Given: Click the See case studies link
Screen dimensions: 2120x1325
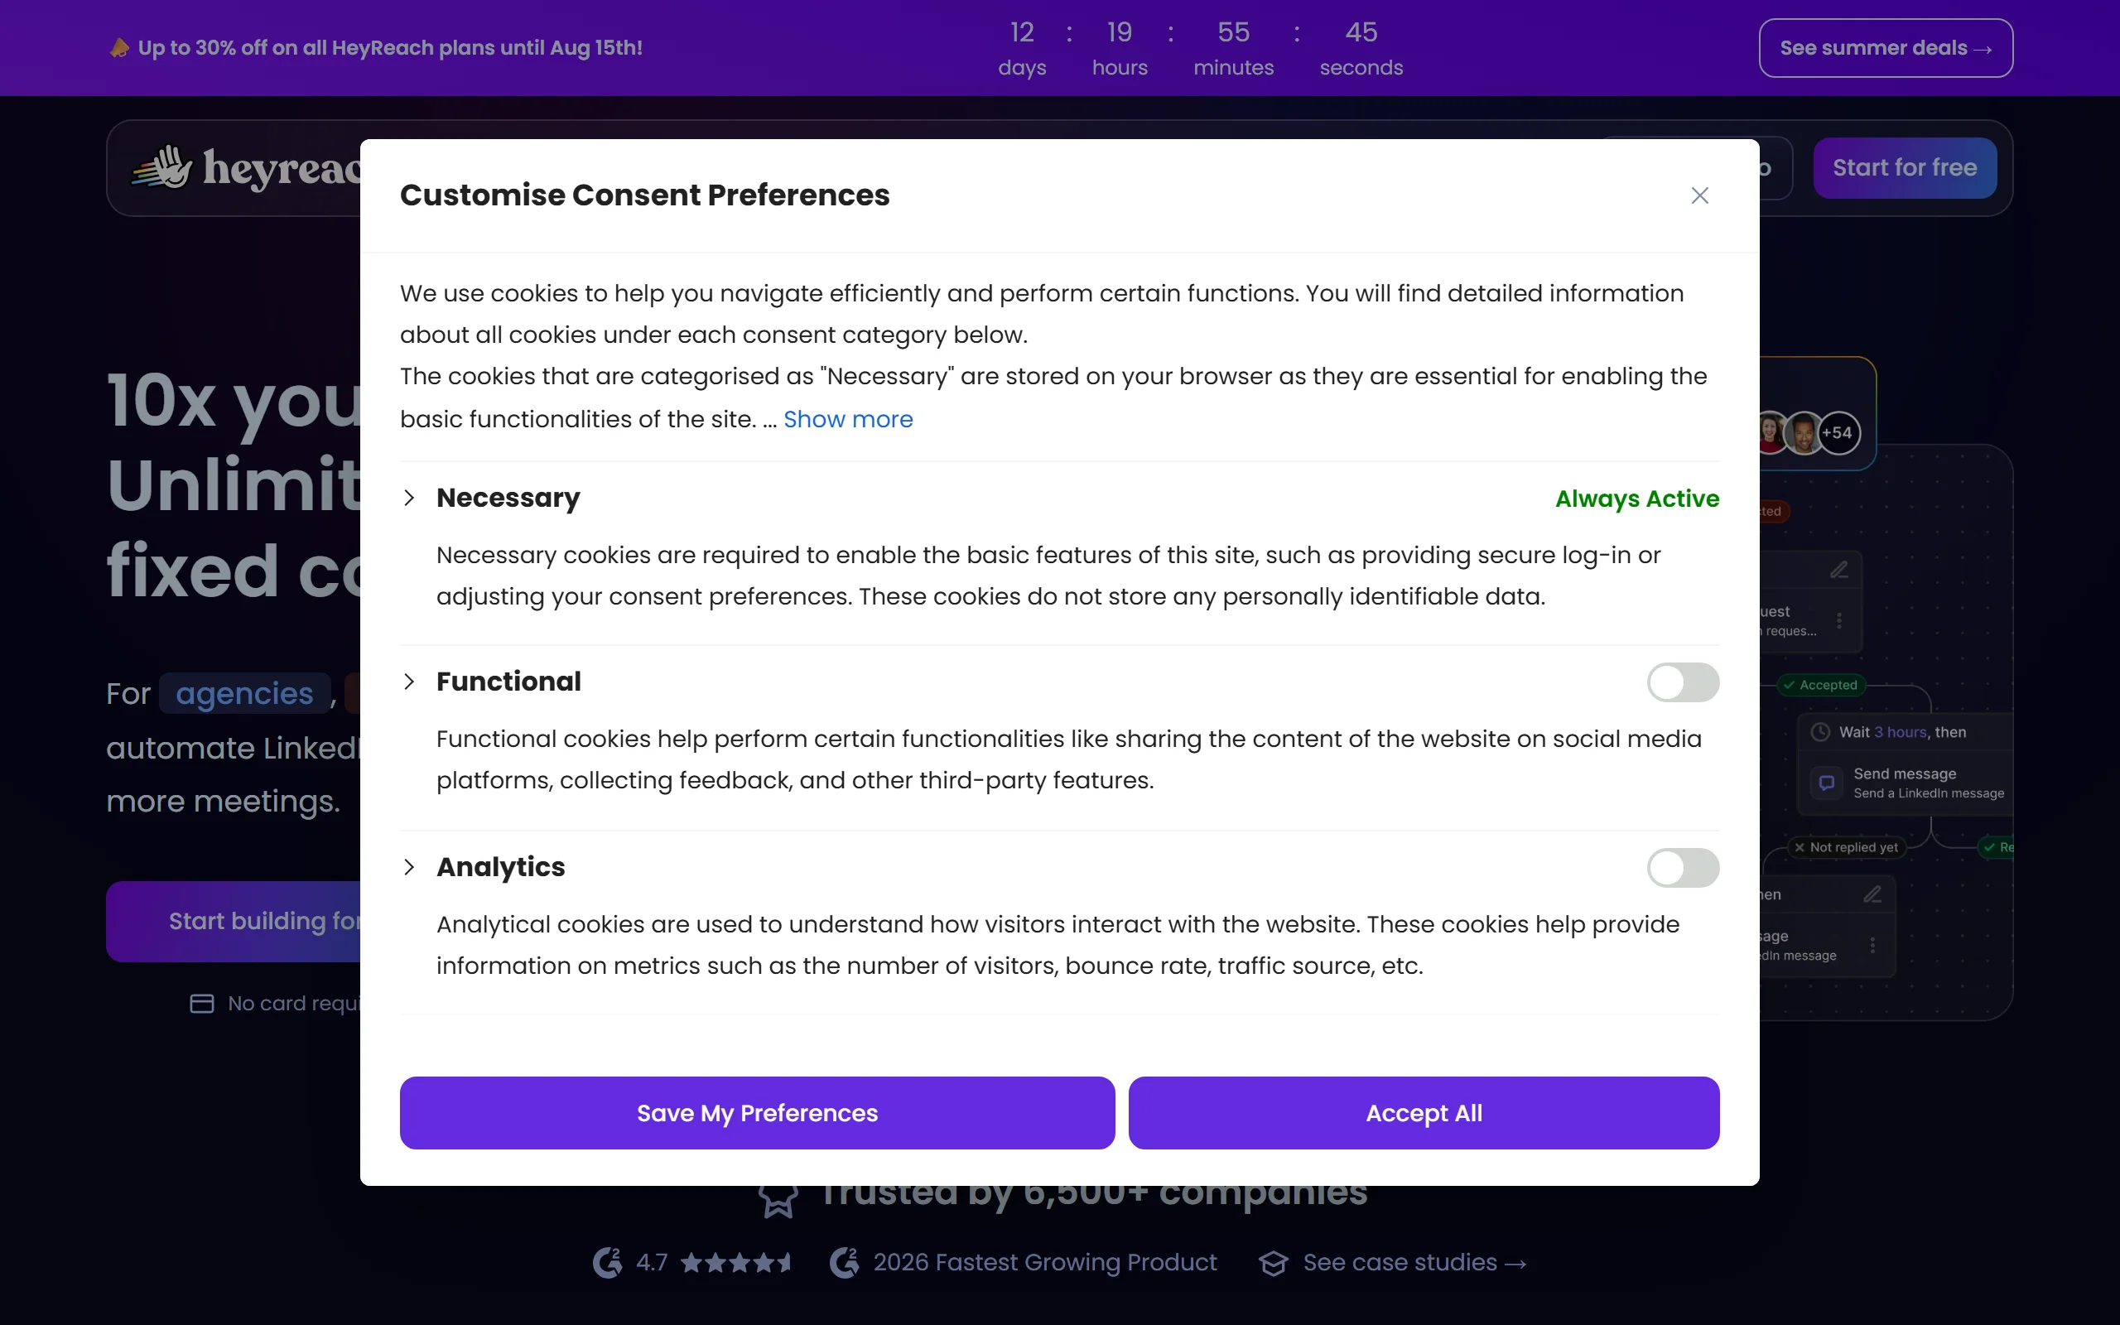Looking at the screenshot, I should [1414, 1262].
